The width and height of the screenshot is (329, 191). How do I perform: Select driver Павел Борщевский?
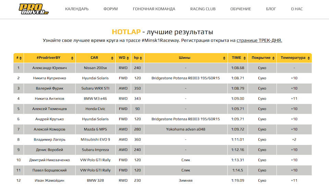[49, 170]
